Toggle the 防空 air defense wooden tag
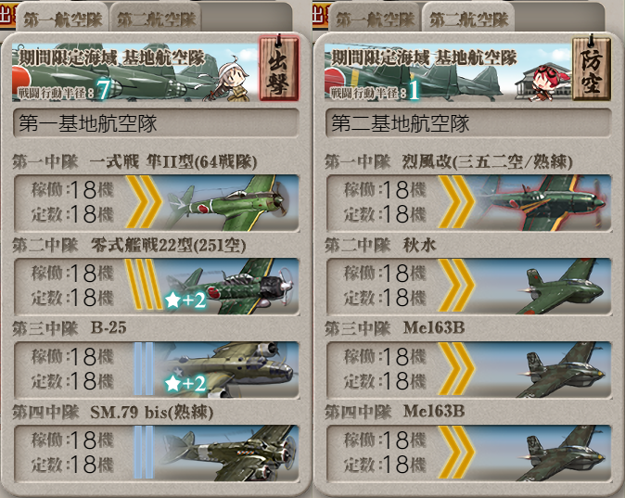 pos(592,68)
